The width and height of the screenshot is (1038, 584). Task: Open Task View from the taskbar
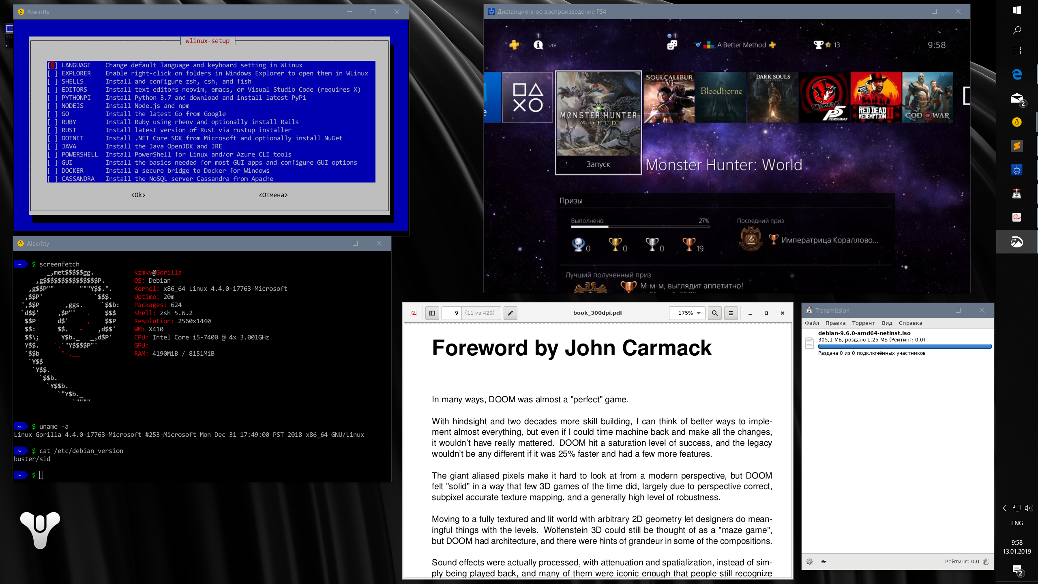tap(1017, 51)
